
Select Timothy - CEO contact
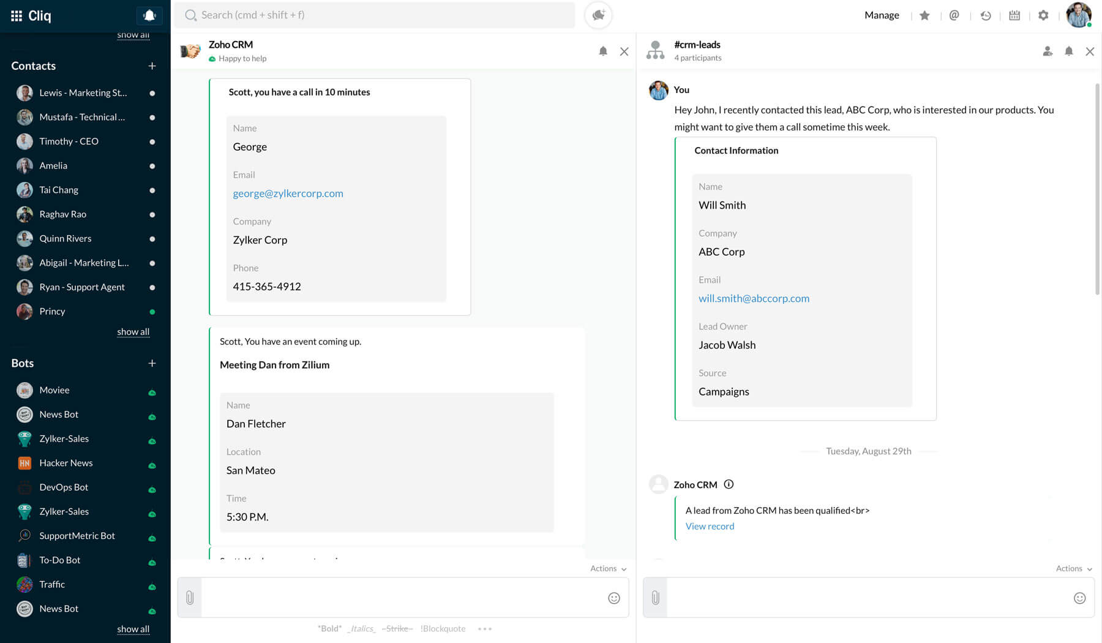(x=69, y=141)
